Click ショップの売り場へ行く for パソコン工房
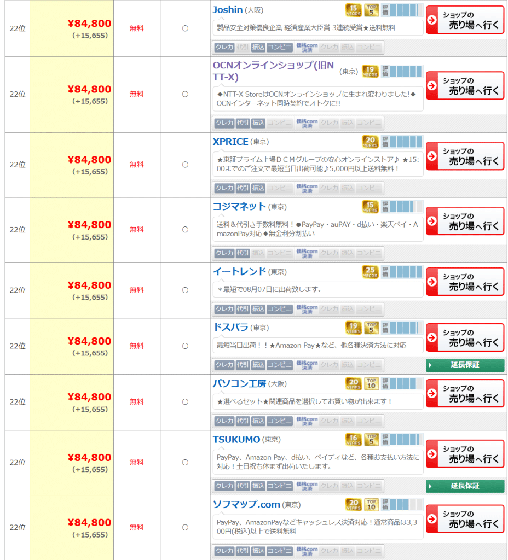 click(465, 393)
